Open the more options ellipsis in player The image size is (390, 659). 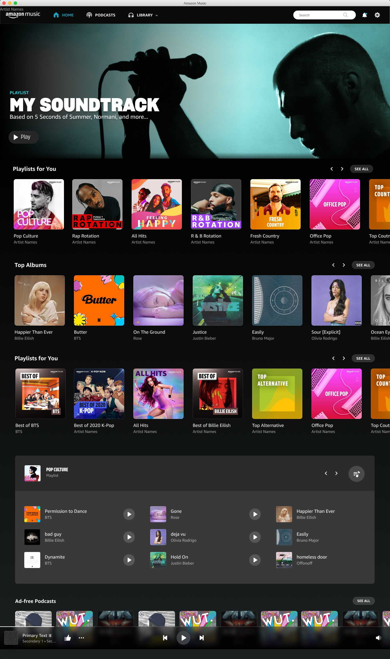(81, 638)
